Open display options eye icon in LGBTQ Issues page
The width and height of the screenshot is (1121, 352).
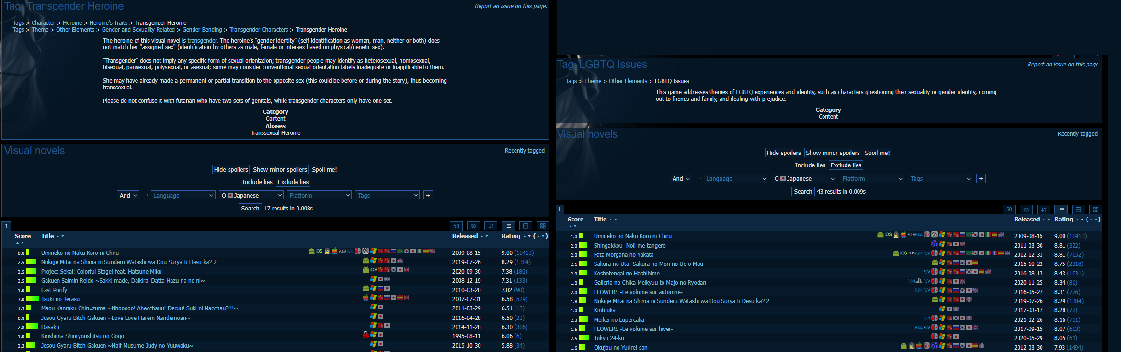click(1026, 209)
